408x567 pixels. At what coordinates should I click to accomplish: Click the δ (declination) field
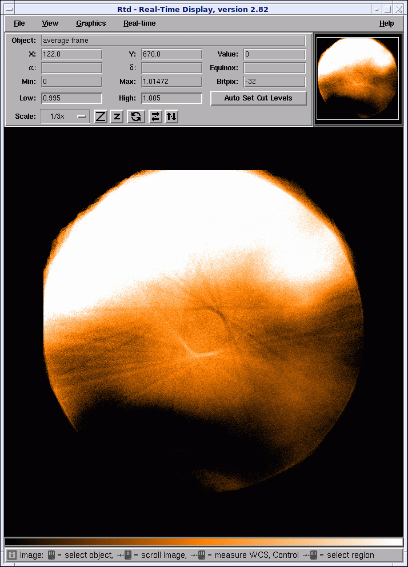coord(171,68)
